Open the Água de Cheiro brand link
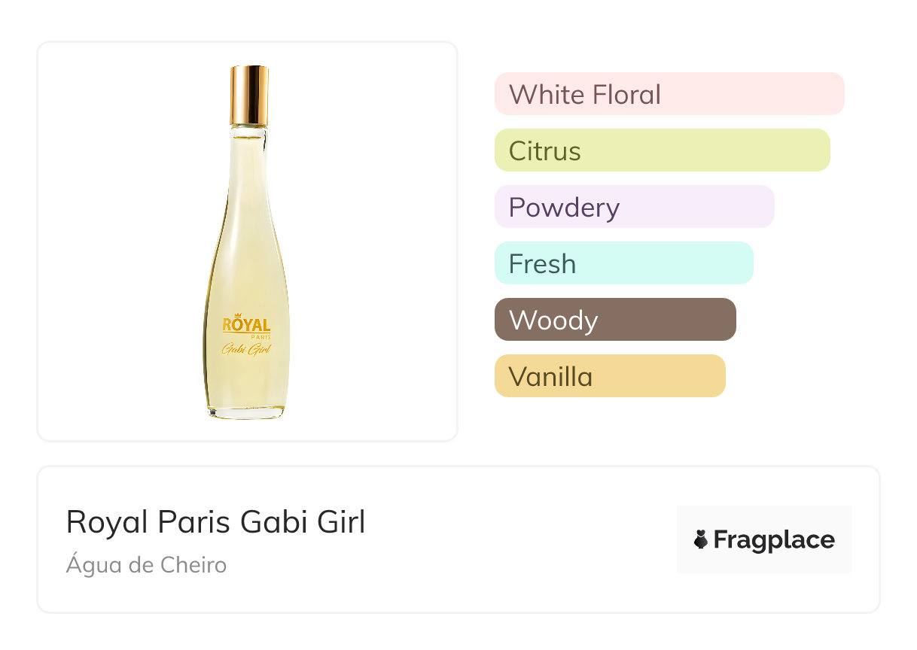This screenshot has height=650, width=917. 146,565
